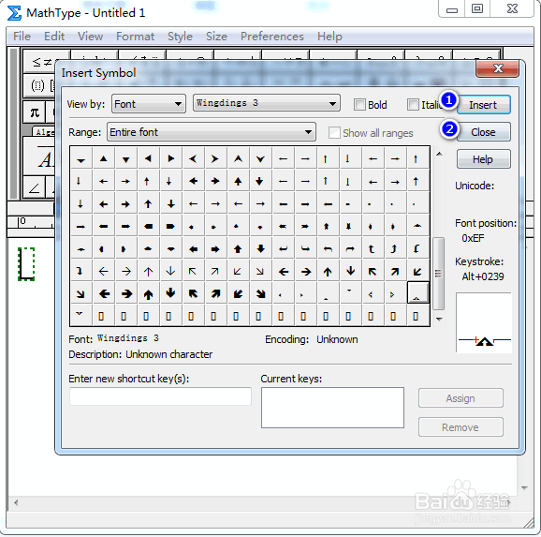Select the small outlined right arrowhead symbol
This screenshot has height=537, width=541.
tap(392, 295)
